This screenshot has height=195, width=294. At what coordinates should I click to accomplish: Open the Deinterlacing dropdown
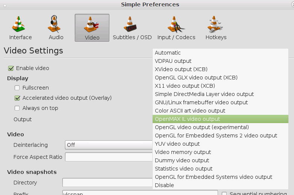coord(108,145)
